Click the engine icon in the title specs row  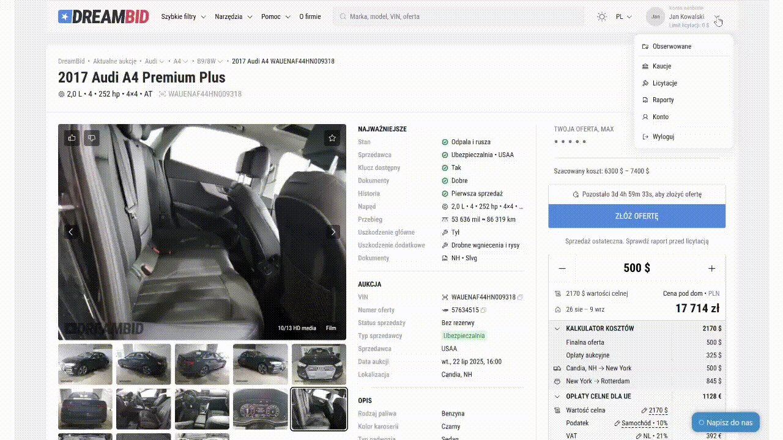[x=61, y=94]
